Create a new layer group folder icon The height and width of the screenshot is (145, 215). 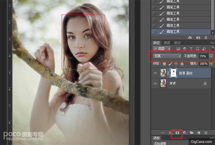click(192, 133)
